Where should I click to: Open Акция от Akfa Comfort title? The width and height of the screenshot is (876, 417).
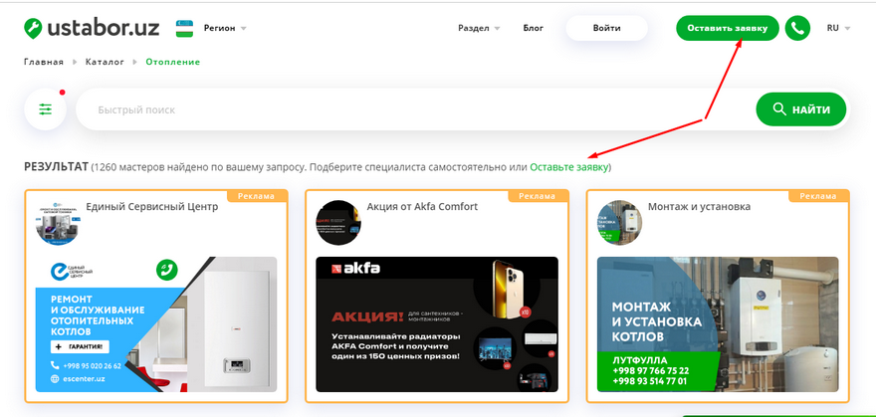(x=422, y=207)
